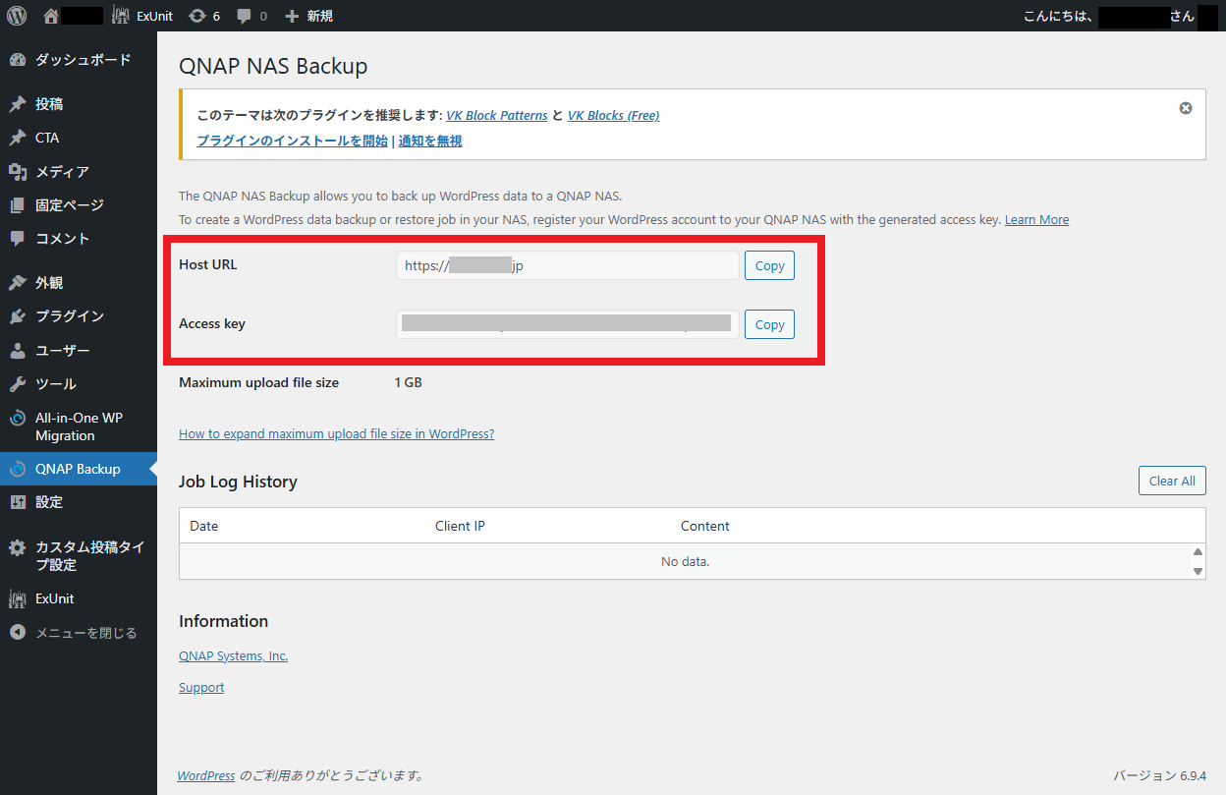This screenshot has width=1226, height=795.
Task: Open 外観 appearance menu
Action: tap(79, 283)
